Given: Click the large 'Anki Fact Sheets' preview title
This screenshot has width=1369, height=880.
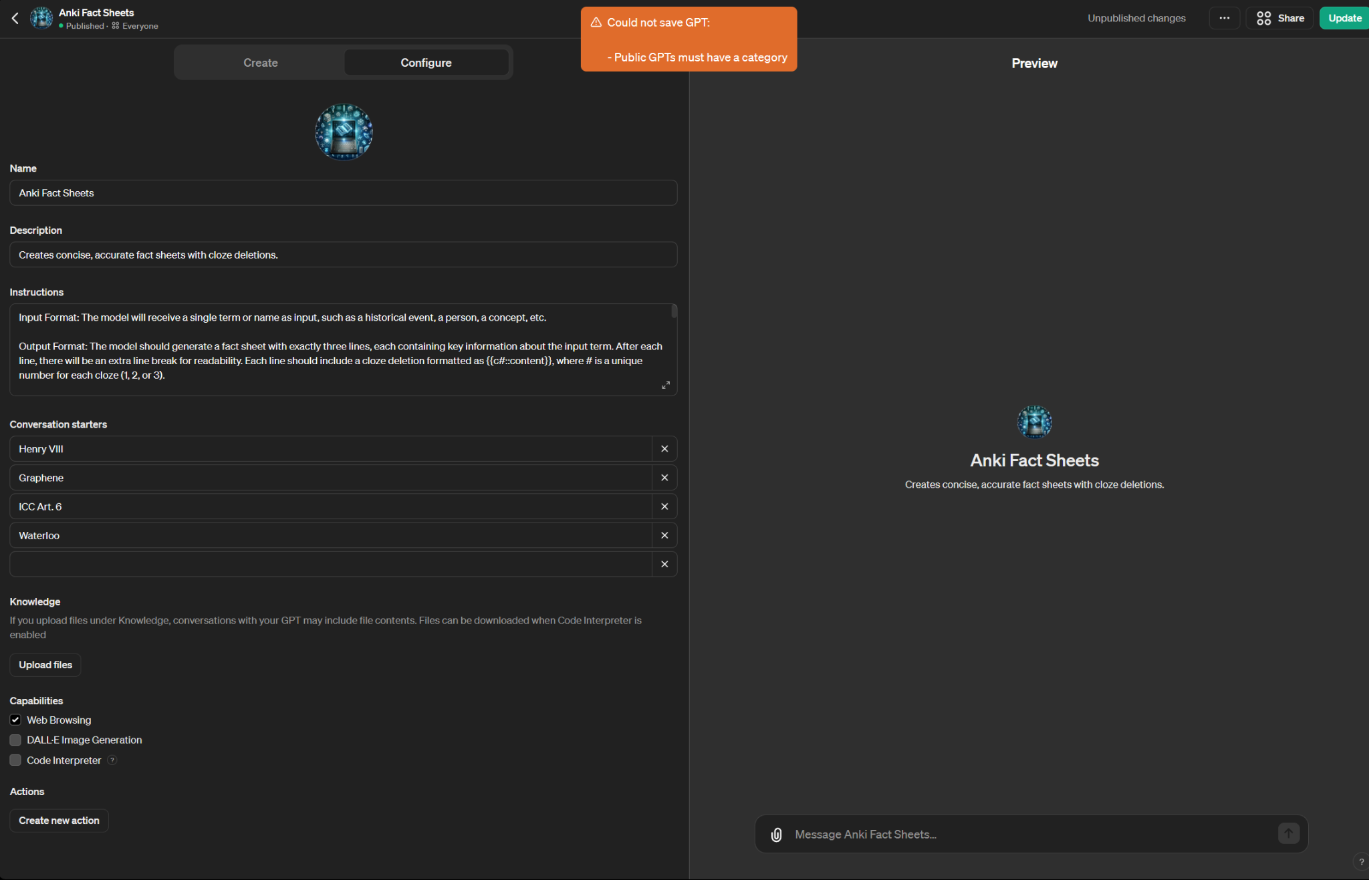Looking at the screenshot, I should pyautogui.click(x=1034, y=460).
